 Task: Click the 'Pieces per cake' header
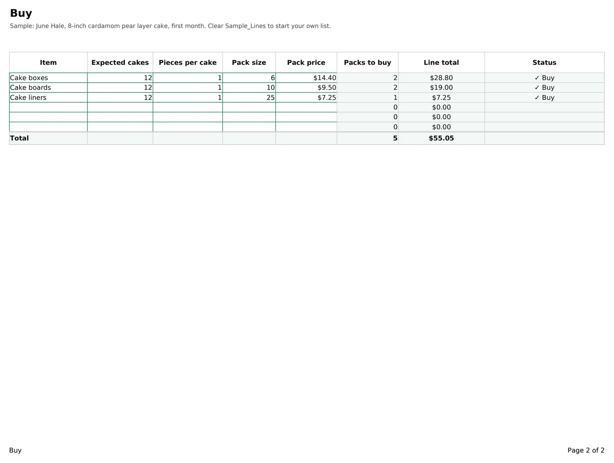point(188,63)
